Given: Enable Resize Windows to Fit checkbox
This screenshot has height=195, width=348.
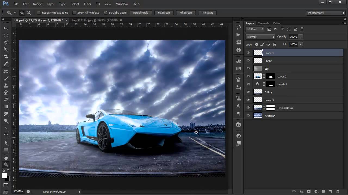Looking at the screenshot, I should 39,13.
